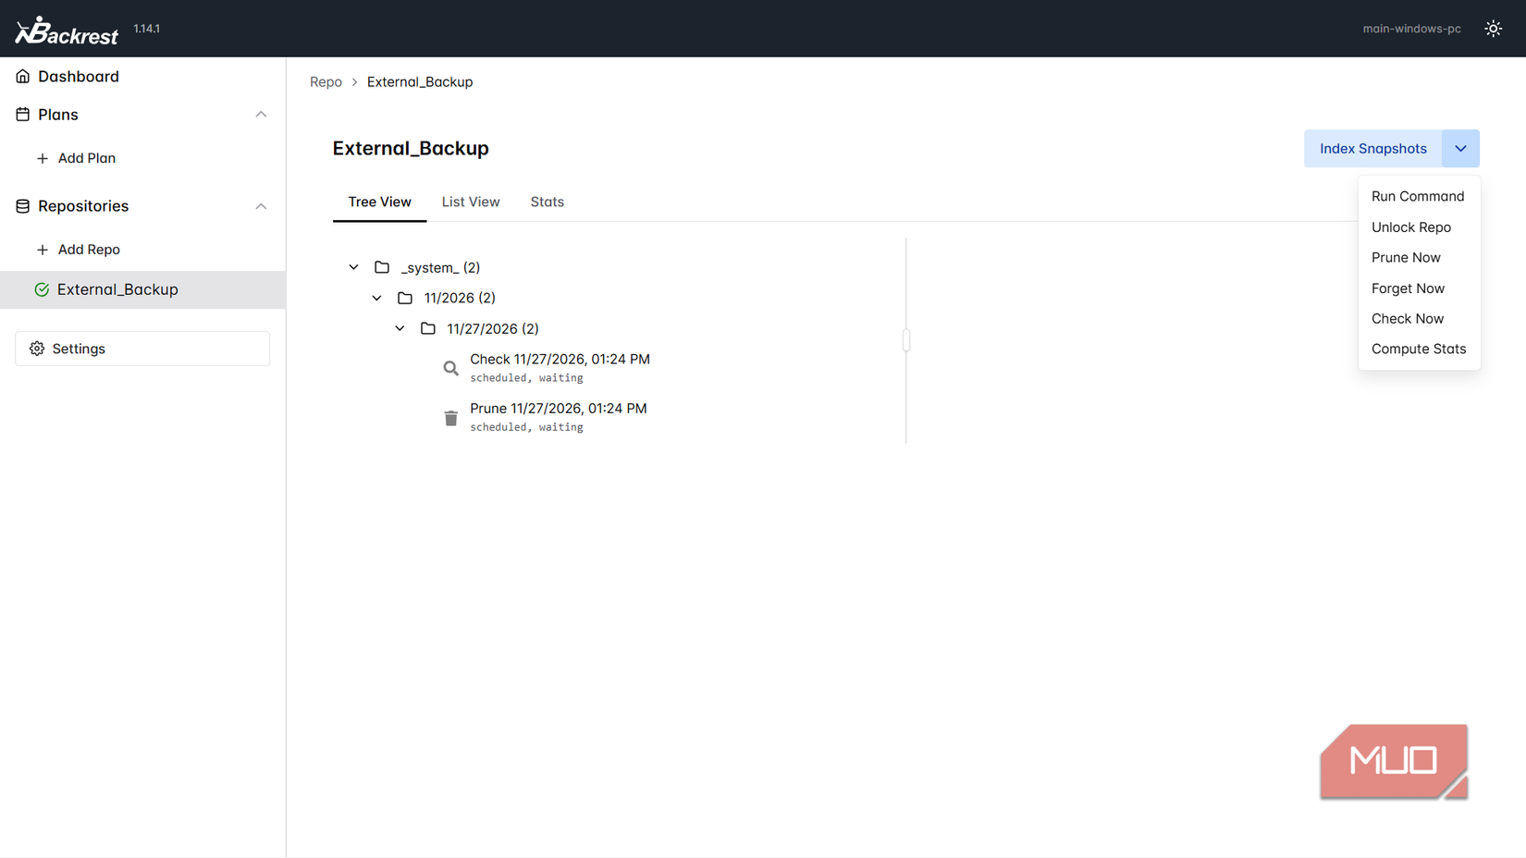Image resolution: width=1526 pixels, height=858 pixels.
Task: Click the Add Plan plus icon
Action: (43, 158)
